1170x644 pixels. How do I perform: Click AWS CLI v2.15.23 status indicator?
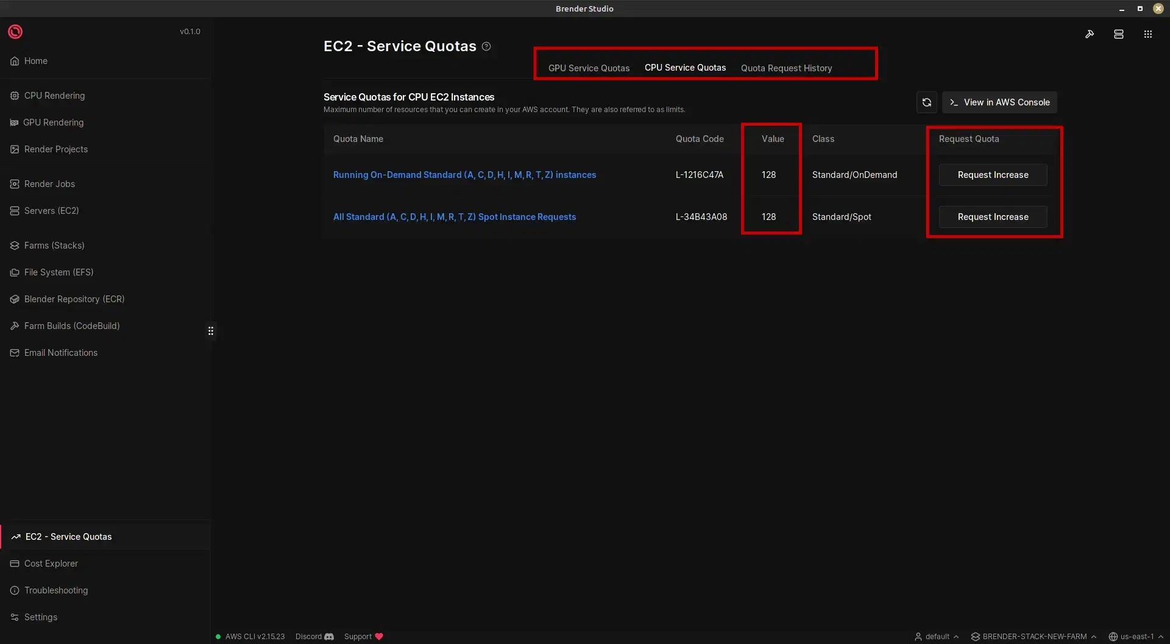coord(250,637)
